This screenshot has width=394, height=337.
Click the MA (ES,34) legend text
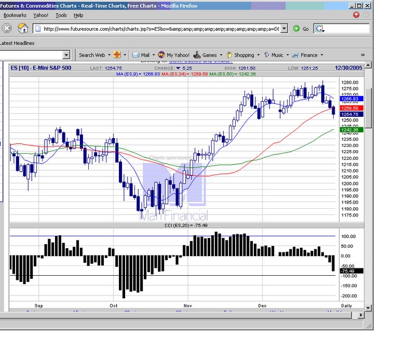[x=185, y=74]
